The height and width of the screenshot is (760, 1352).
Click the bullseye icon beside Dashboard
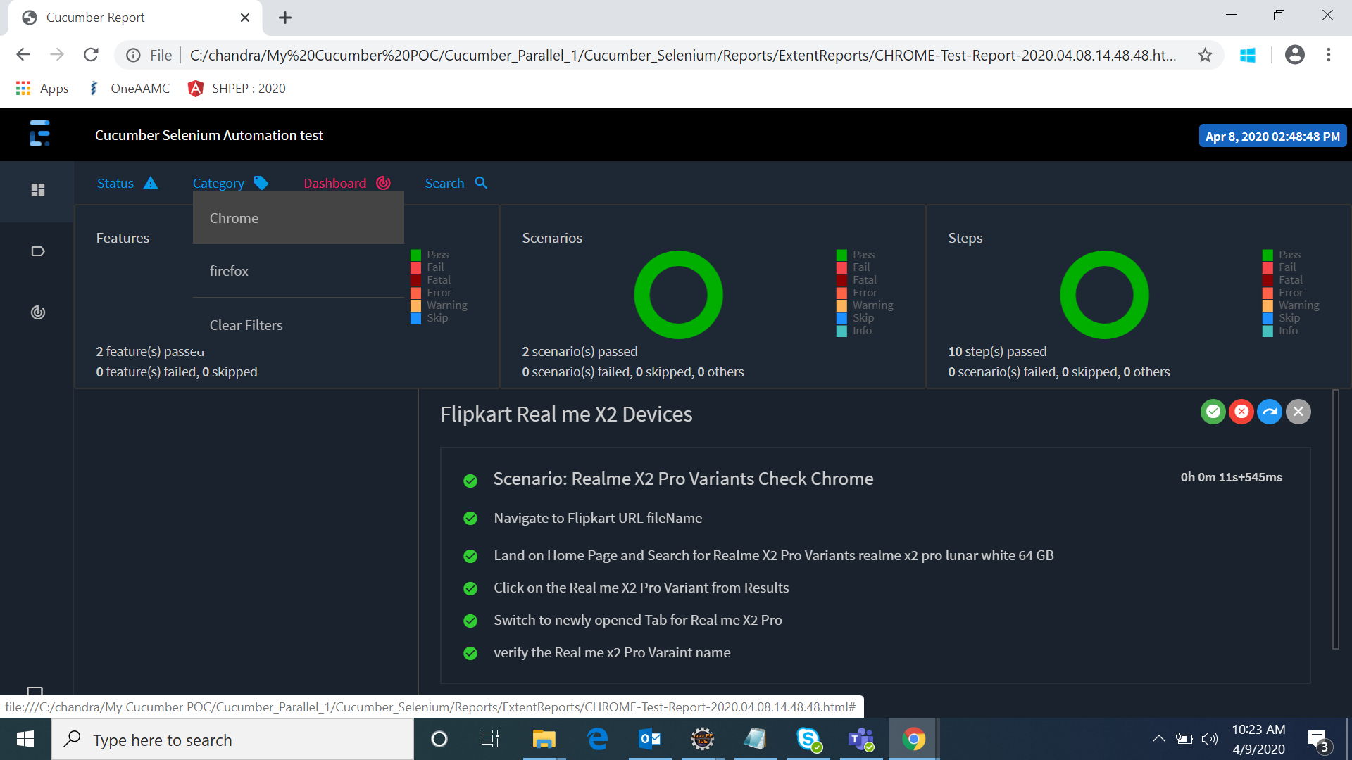383,183
